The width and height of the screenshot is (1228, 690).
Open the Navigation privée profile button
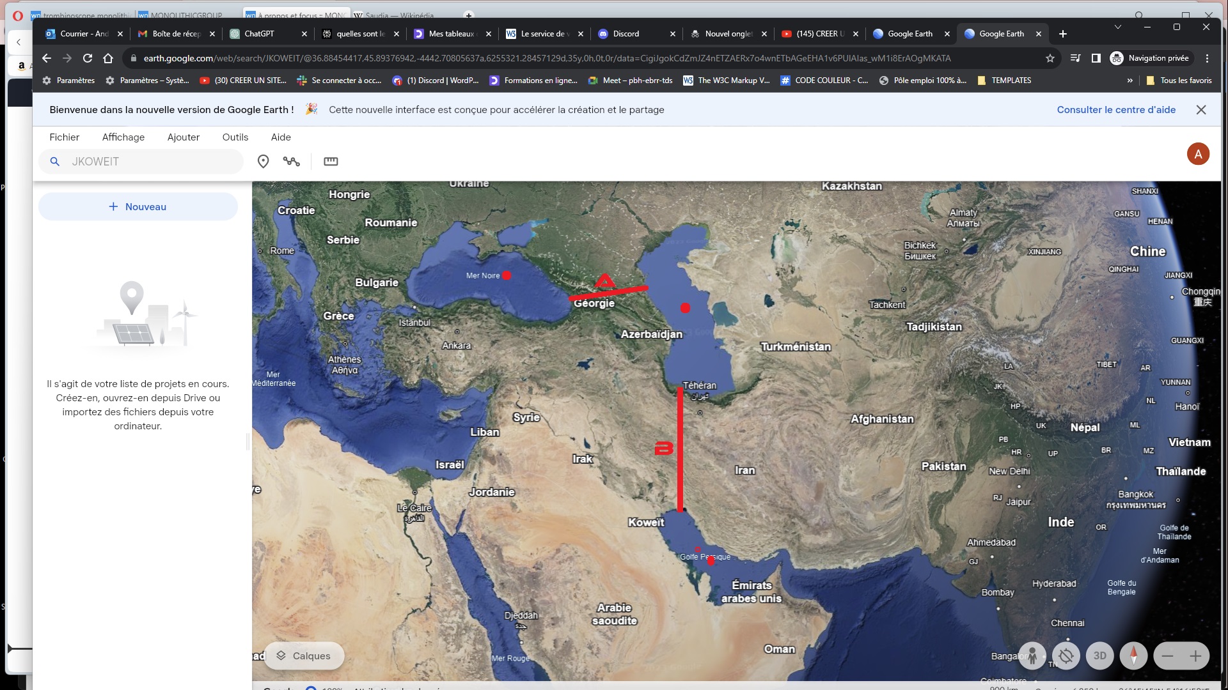1150,58
